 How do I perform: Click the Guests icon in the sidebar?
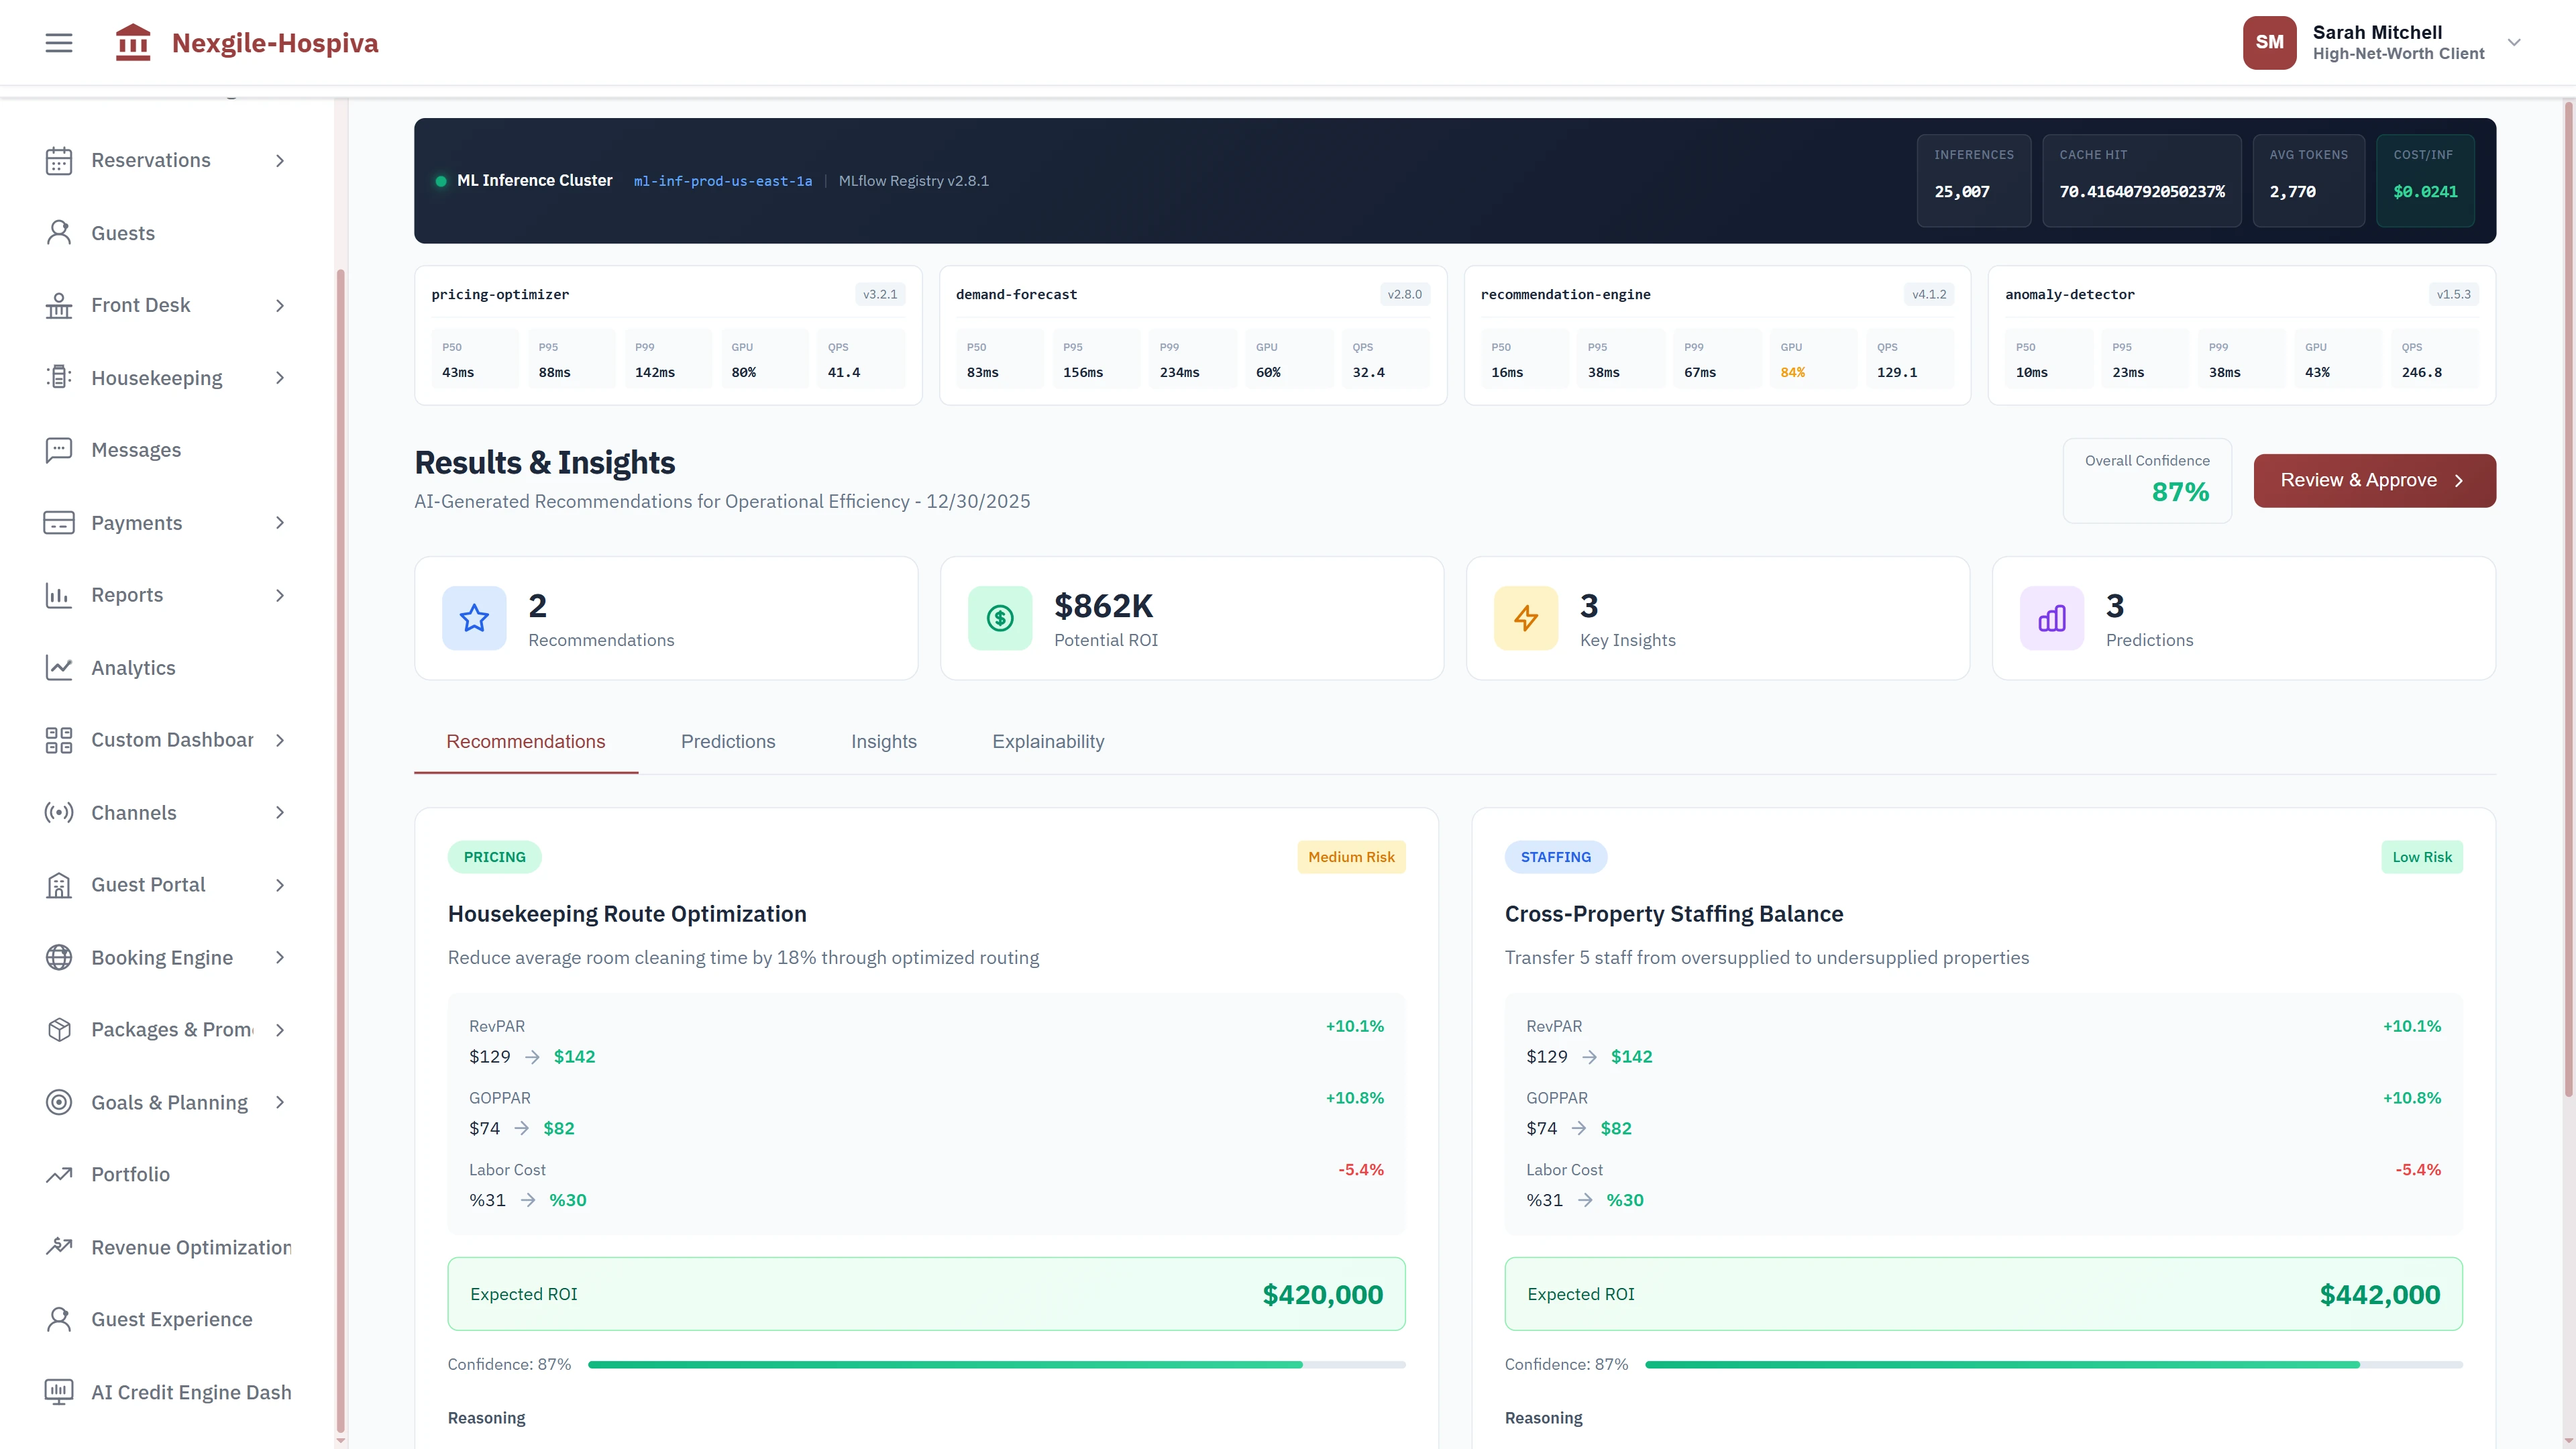[x=58, y=232]
